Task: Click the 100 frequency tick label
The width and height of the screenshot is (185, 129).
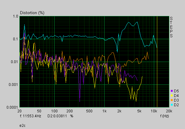Action: pyautogui.click(x=54, y=111)
